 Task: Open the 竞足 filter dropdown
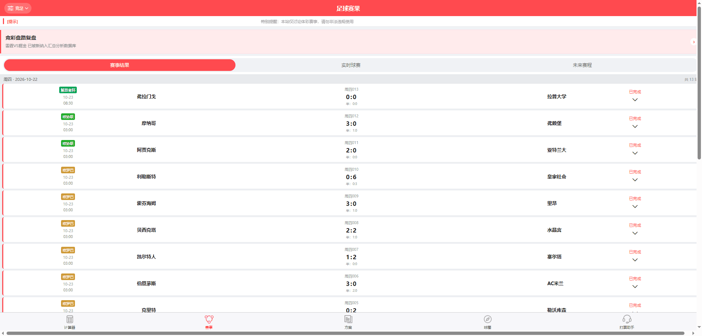click(18, 8)
